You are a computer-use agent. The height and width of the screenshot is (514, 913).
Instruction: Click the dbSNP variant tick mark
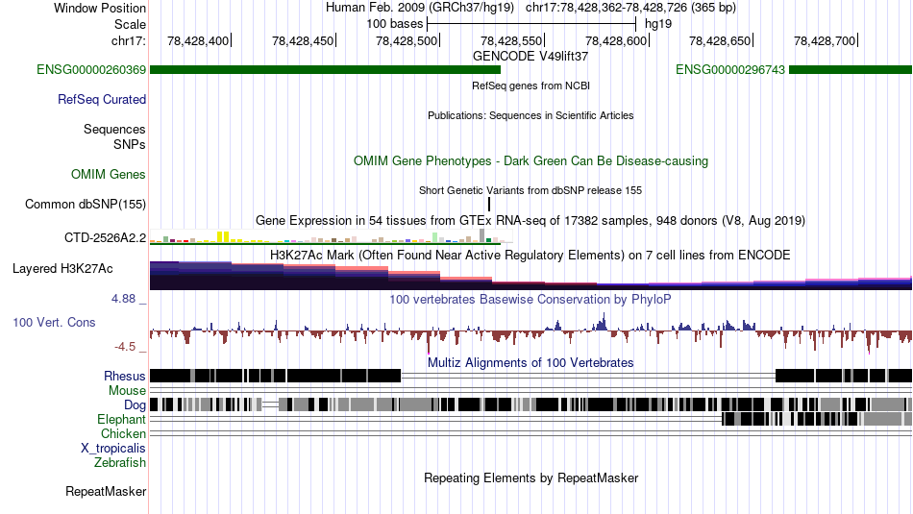(x=489, y=205)
